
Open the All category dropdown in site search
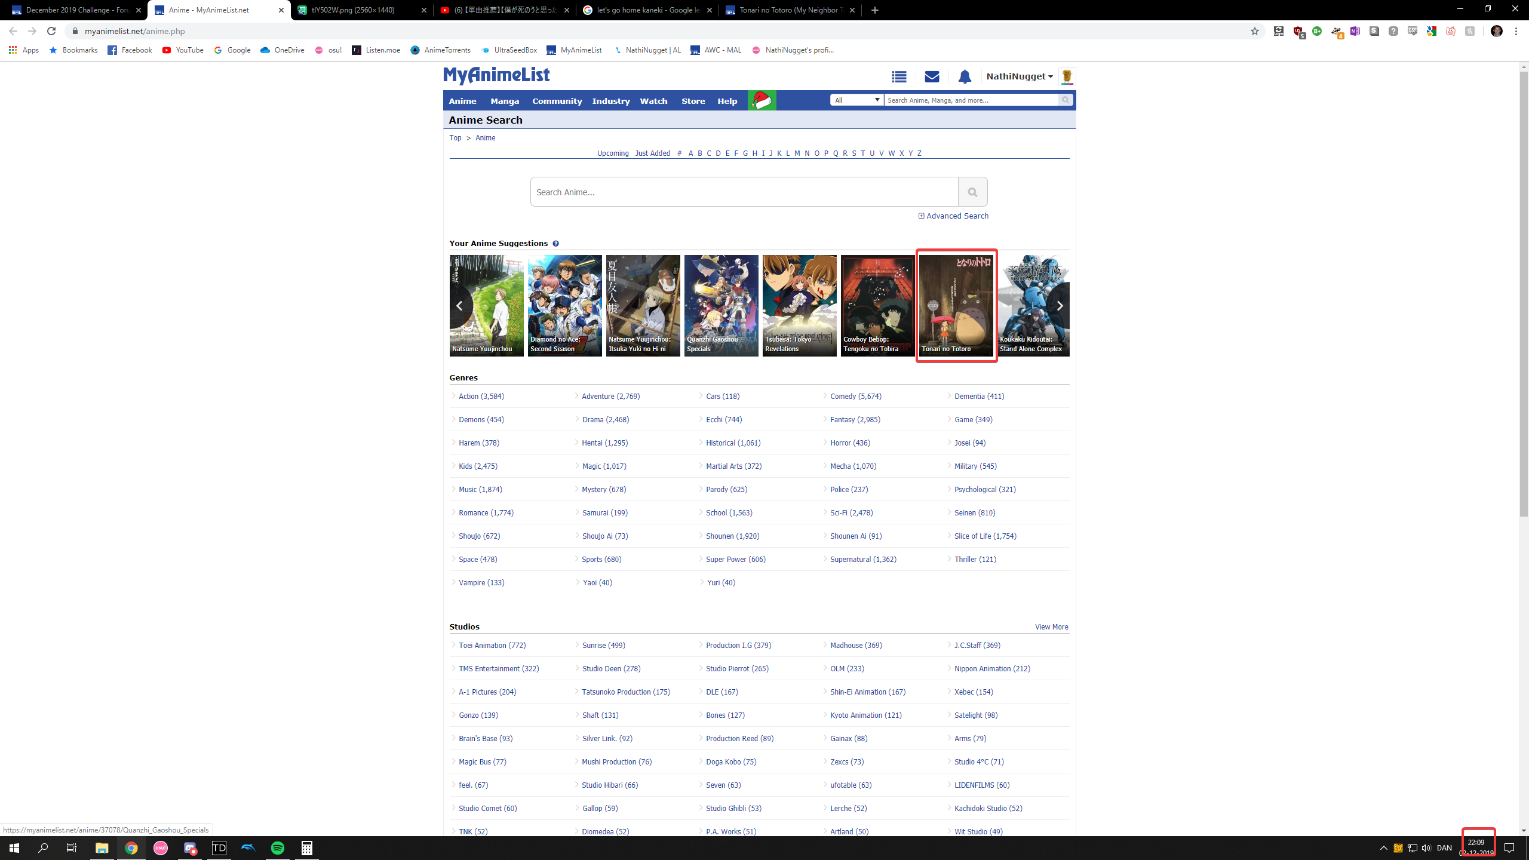click(857, 100)
